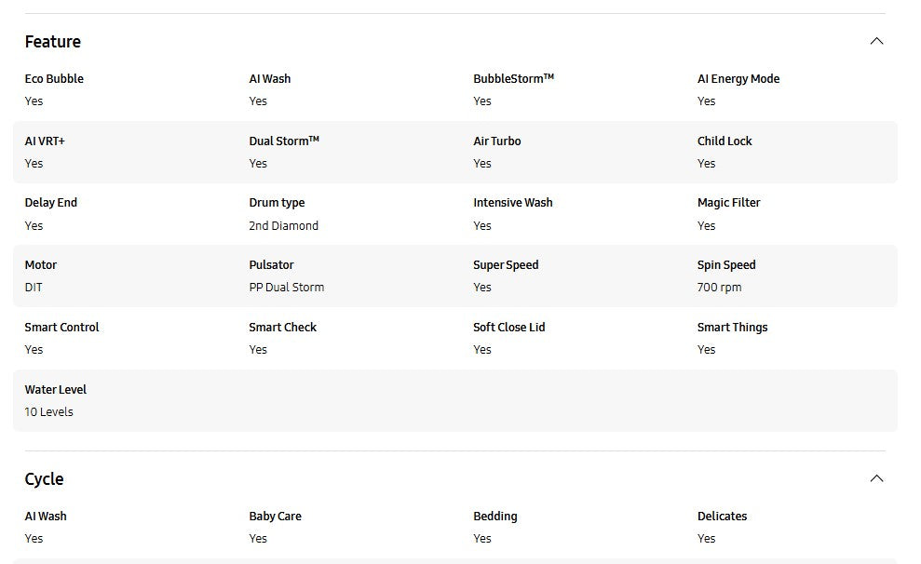Image resolution: width=921 pixels, height=564 pixels.
Task: Select the Child Lock label
Action: click(x=725, y=141)
